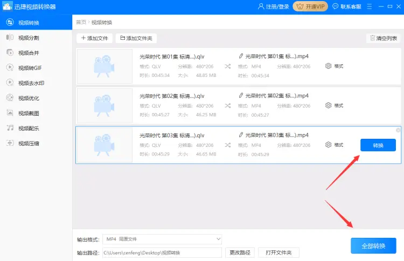Open the 视频转换 sidebar item
Image resolution: width=404 pixels, height=261 pixels.
coord(36,23)
